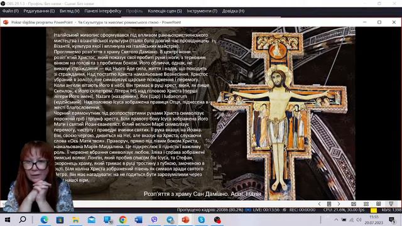Advance to next slide in PowerPoint show

[x=339, y=204]
